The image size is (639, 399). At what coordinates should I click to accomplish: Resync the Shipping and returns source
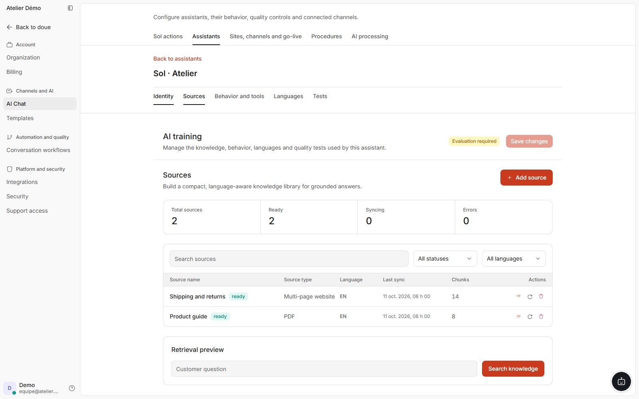tap(530, 296)
